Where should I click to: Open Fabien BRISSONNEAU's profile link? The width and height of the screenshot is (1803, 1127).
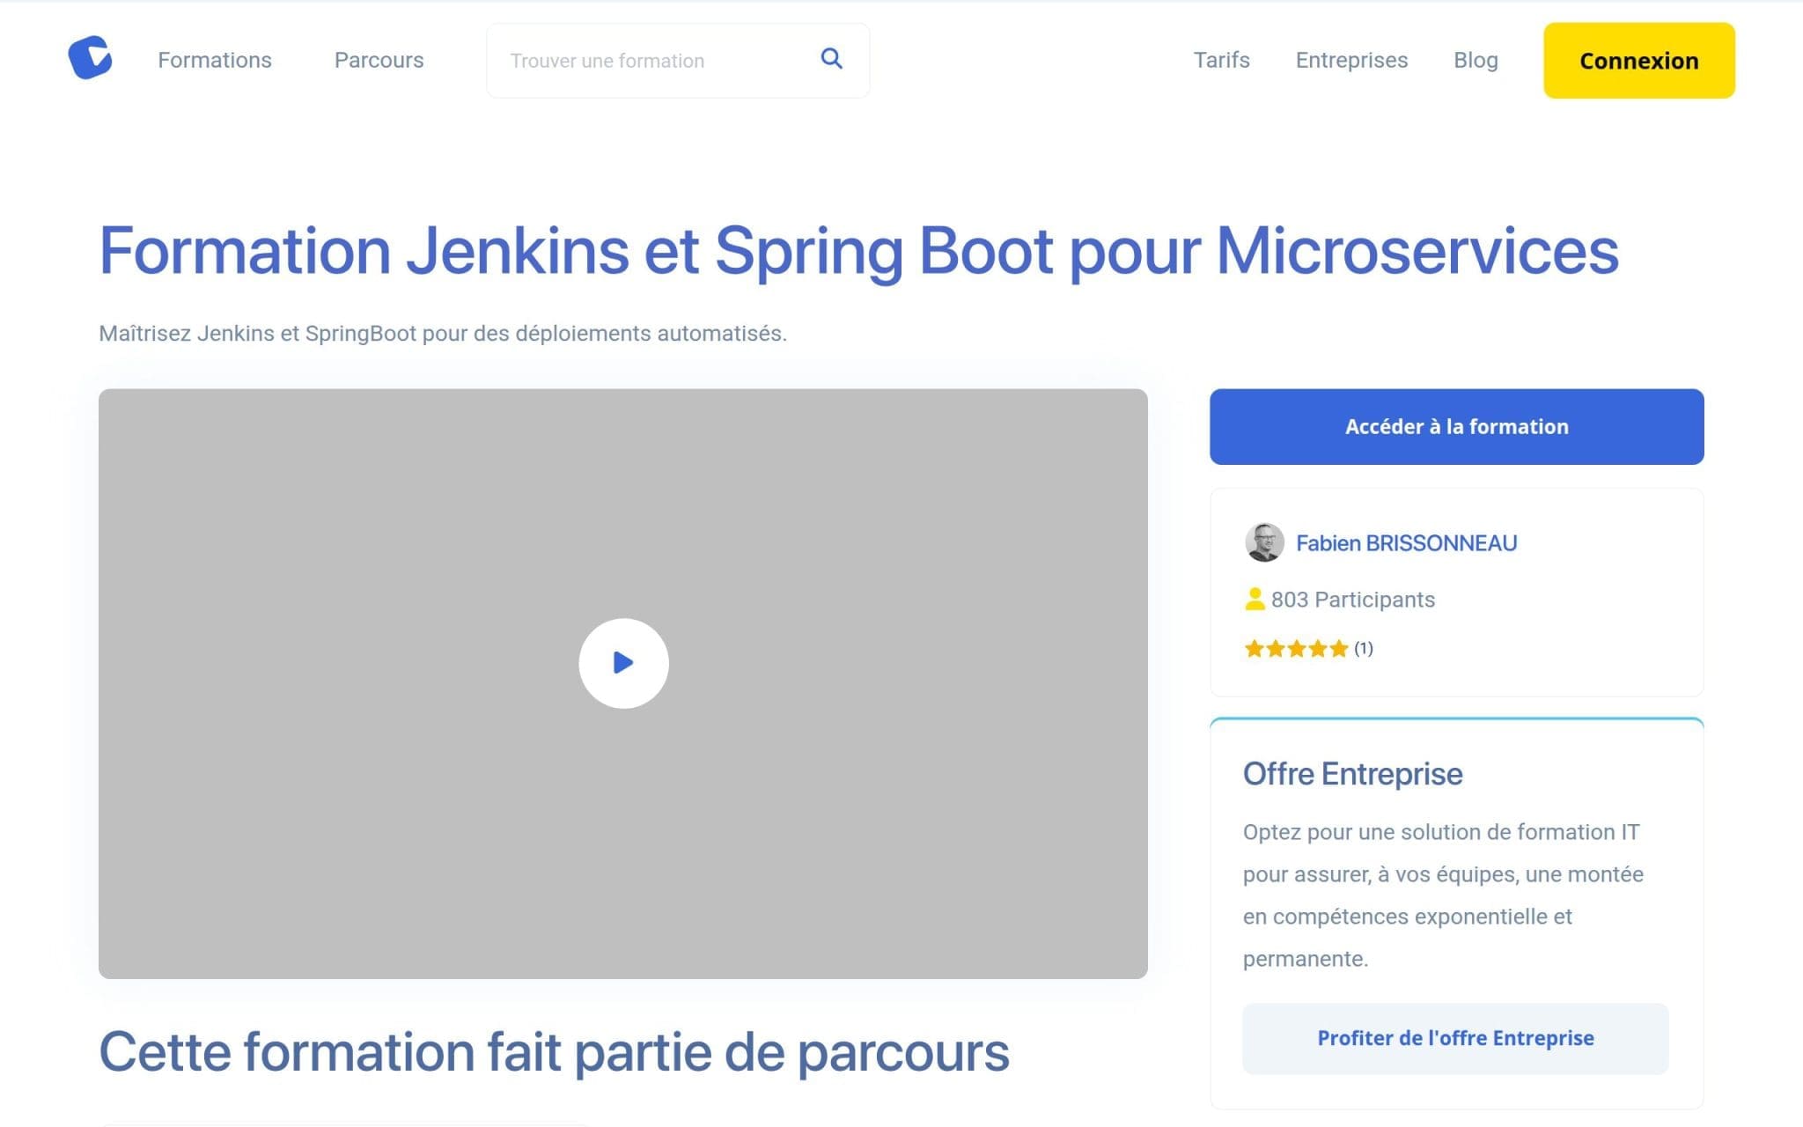pos(1406,543)
